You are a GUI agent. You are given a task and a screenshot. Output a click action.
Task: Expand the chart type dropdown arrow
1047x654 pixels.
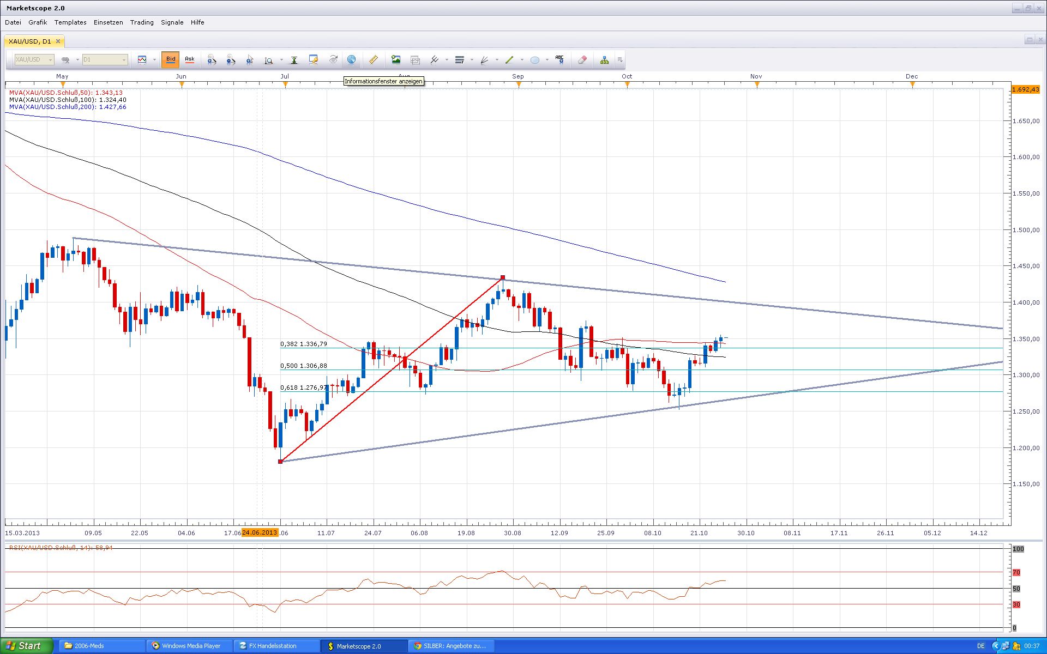(x=154, y=60)
